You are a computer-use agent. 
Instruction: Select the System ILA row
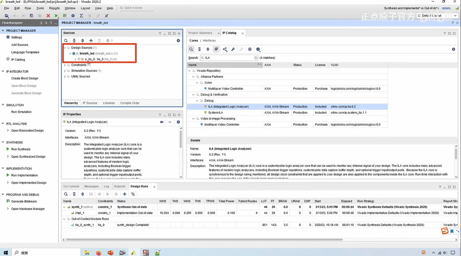287,113
